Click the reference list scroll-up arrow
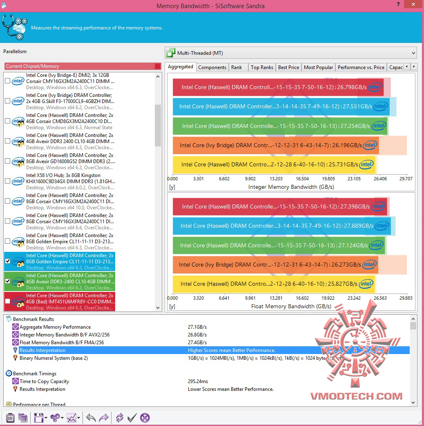This screenshot has width=424, height=426. tap(158, 76)
